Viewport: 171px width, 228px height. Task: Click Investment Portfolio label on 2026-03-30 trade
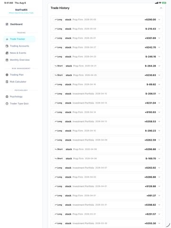[83, 223]
